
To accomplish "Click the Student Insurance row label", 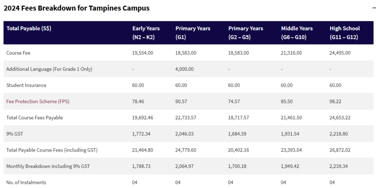I will point(26,86).
